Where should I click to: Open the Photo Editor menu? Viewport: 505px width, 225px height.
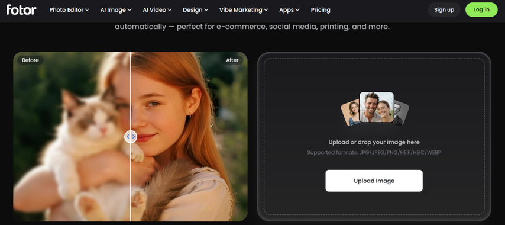pyautogui.click(x=69, y=10)
